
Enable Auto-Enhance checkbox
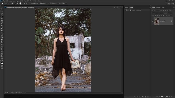click(x=39, y=4)
